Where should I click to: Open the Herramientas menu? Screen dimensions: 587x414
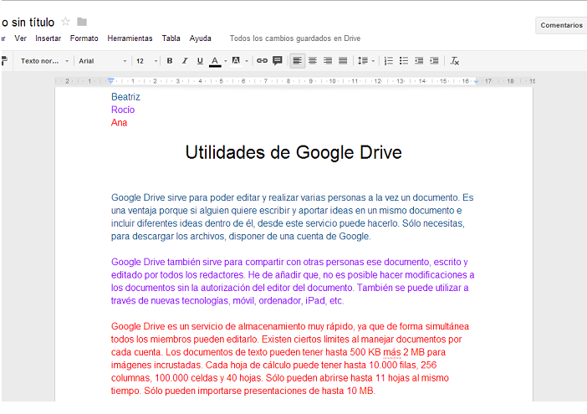(130, 38)
